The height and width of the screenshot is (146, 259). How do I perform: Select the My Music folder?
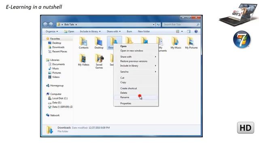point(176,43)
